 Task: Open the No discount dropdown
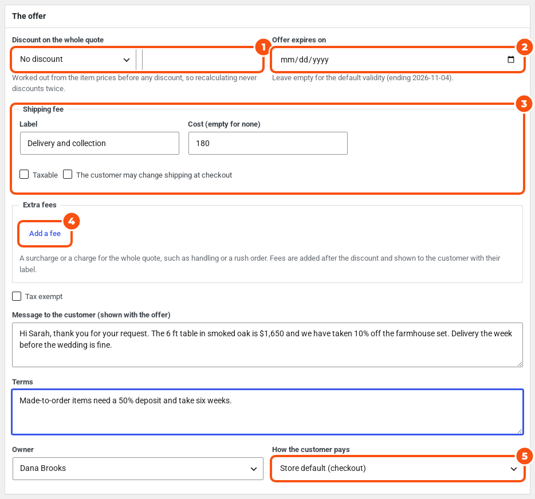pos(74,60)
